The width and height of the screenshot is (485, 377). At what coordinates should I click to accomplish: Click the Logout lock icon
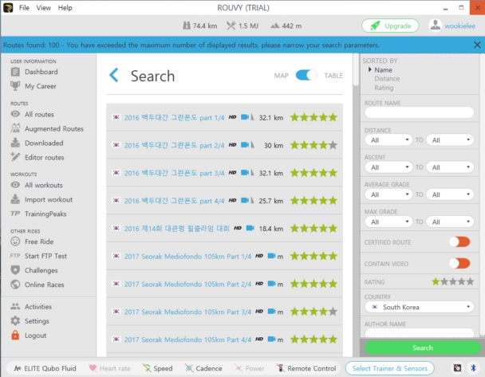tap(15, 335)
